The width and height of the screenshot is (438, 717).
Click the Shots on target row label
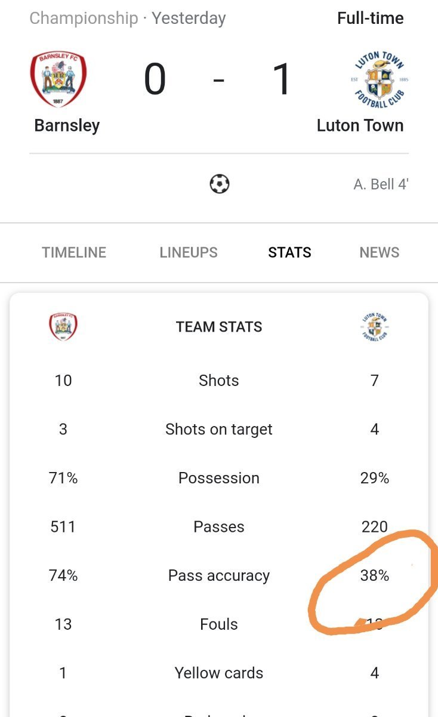[x=219, y=429]
